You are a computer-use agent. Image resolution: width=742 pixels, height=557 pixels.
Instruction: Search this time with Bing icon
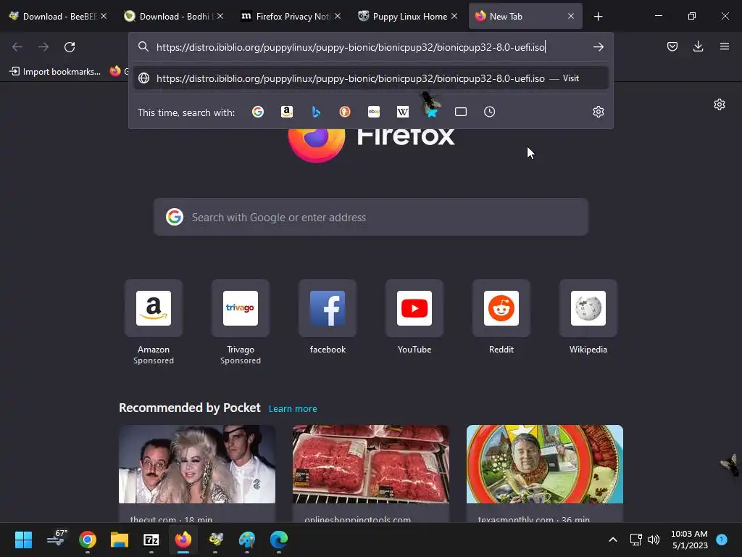316,112
